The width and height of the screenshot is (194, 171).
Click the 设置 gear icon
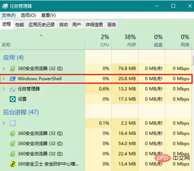coord(12,99)
